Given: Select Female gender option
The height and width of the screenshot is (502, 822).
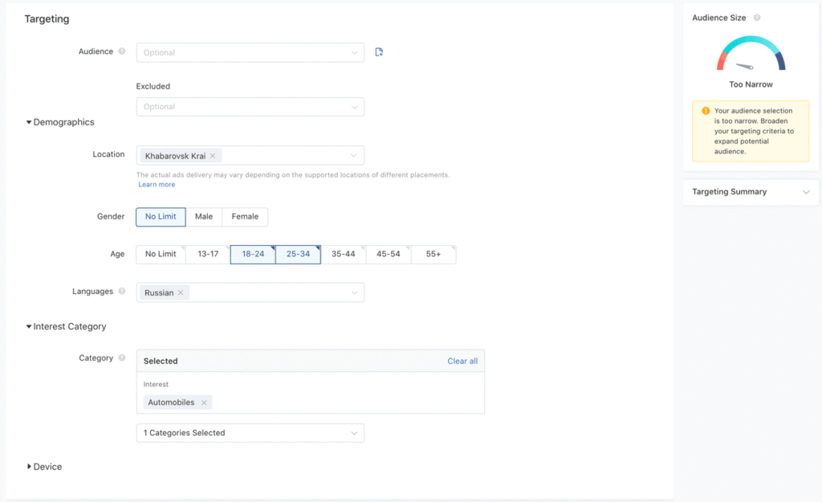Looking at the screenshot, I should [x=245, y=217].
